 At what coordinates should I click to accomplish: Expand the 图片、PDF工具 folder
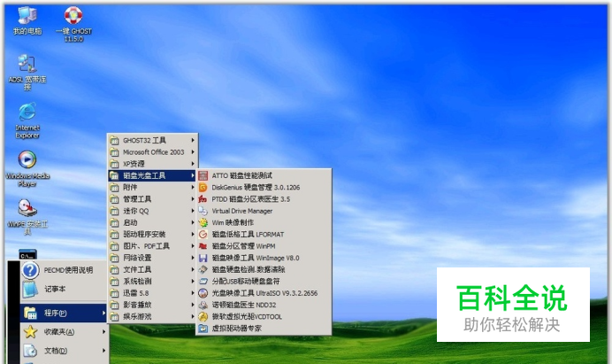pos(153,246)
